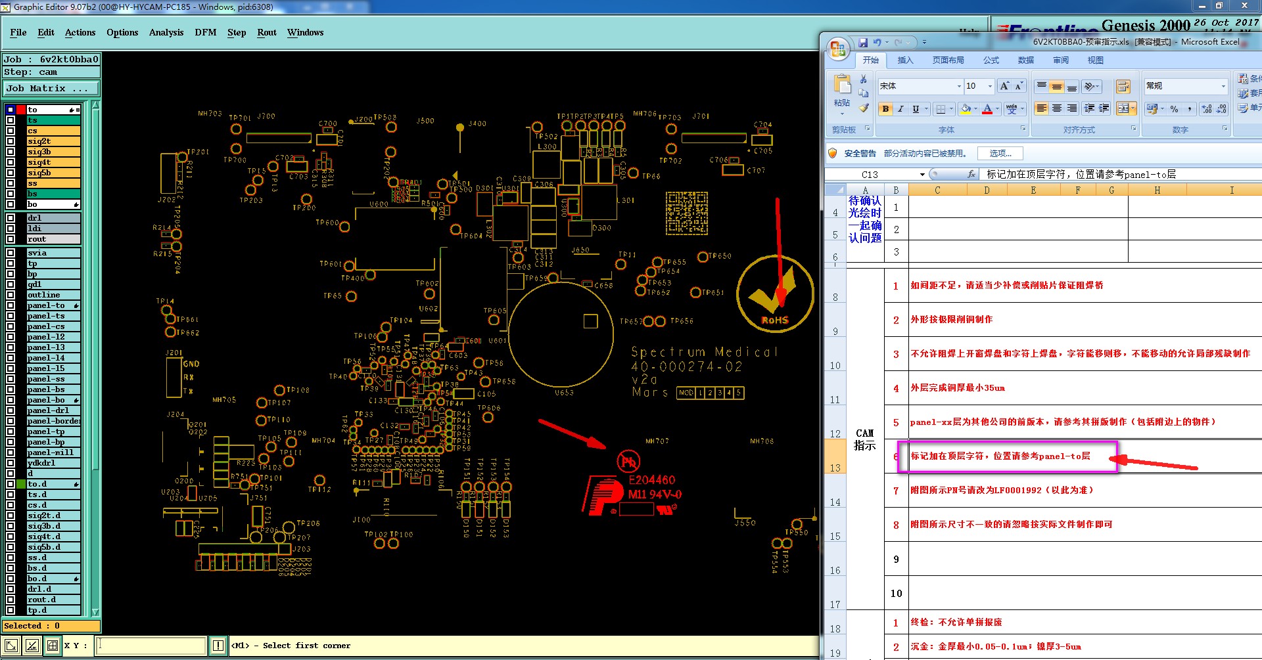
Task: Apply percent style to cell
Action: click(x=1175, y=109)
